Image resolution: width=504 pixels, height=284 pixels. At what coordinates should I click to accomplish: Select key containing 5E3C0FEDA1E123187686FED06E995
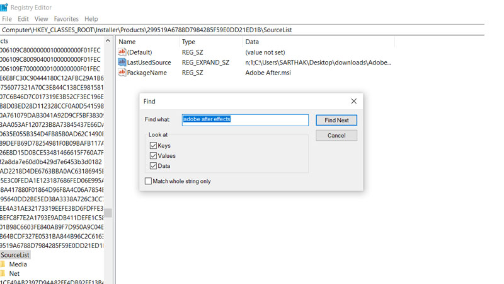pyautogui.click(x=52, y=180)
